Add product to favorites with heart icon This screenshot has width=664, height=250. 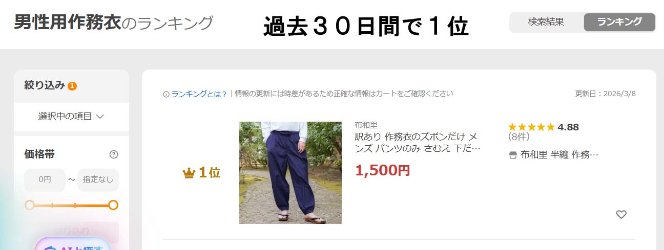[x=621, y=215]
